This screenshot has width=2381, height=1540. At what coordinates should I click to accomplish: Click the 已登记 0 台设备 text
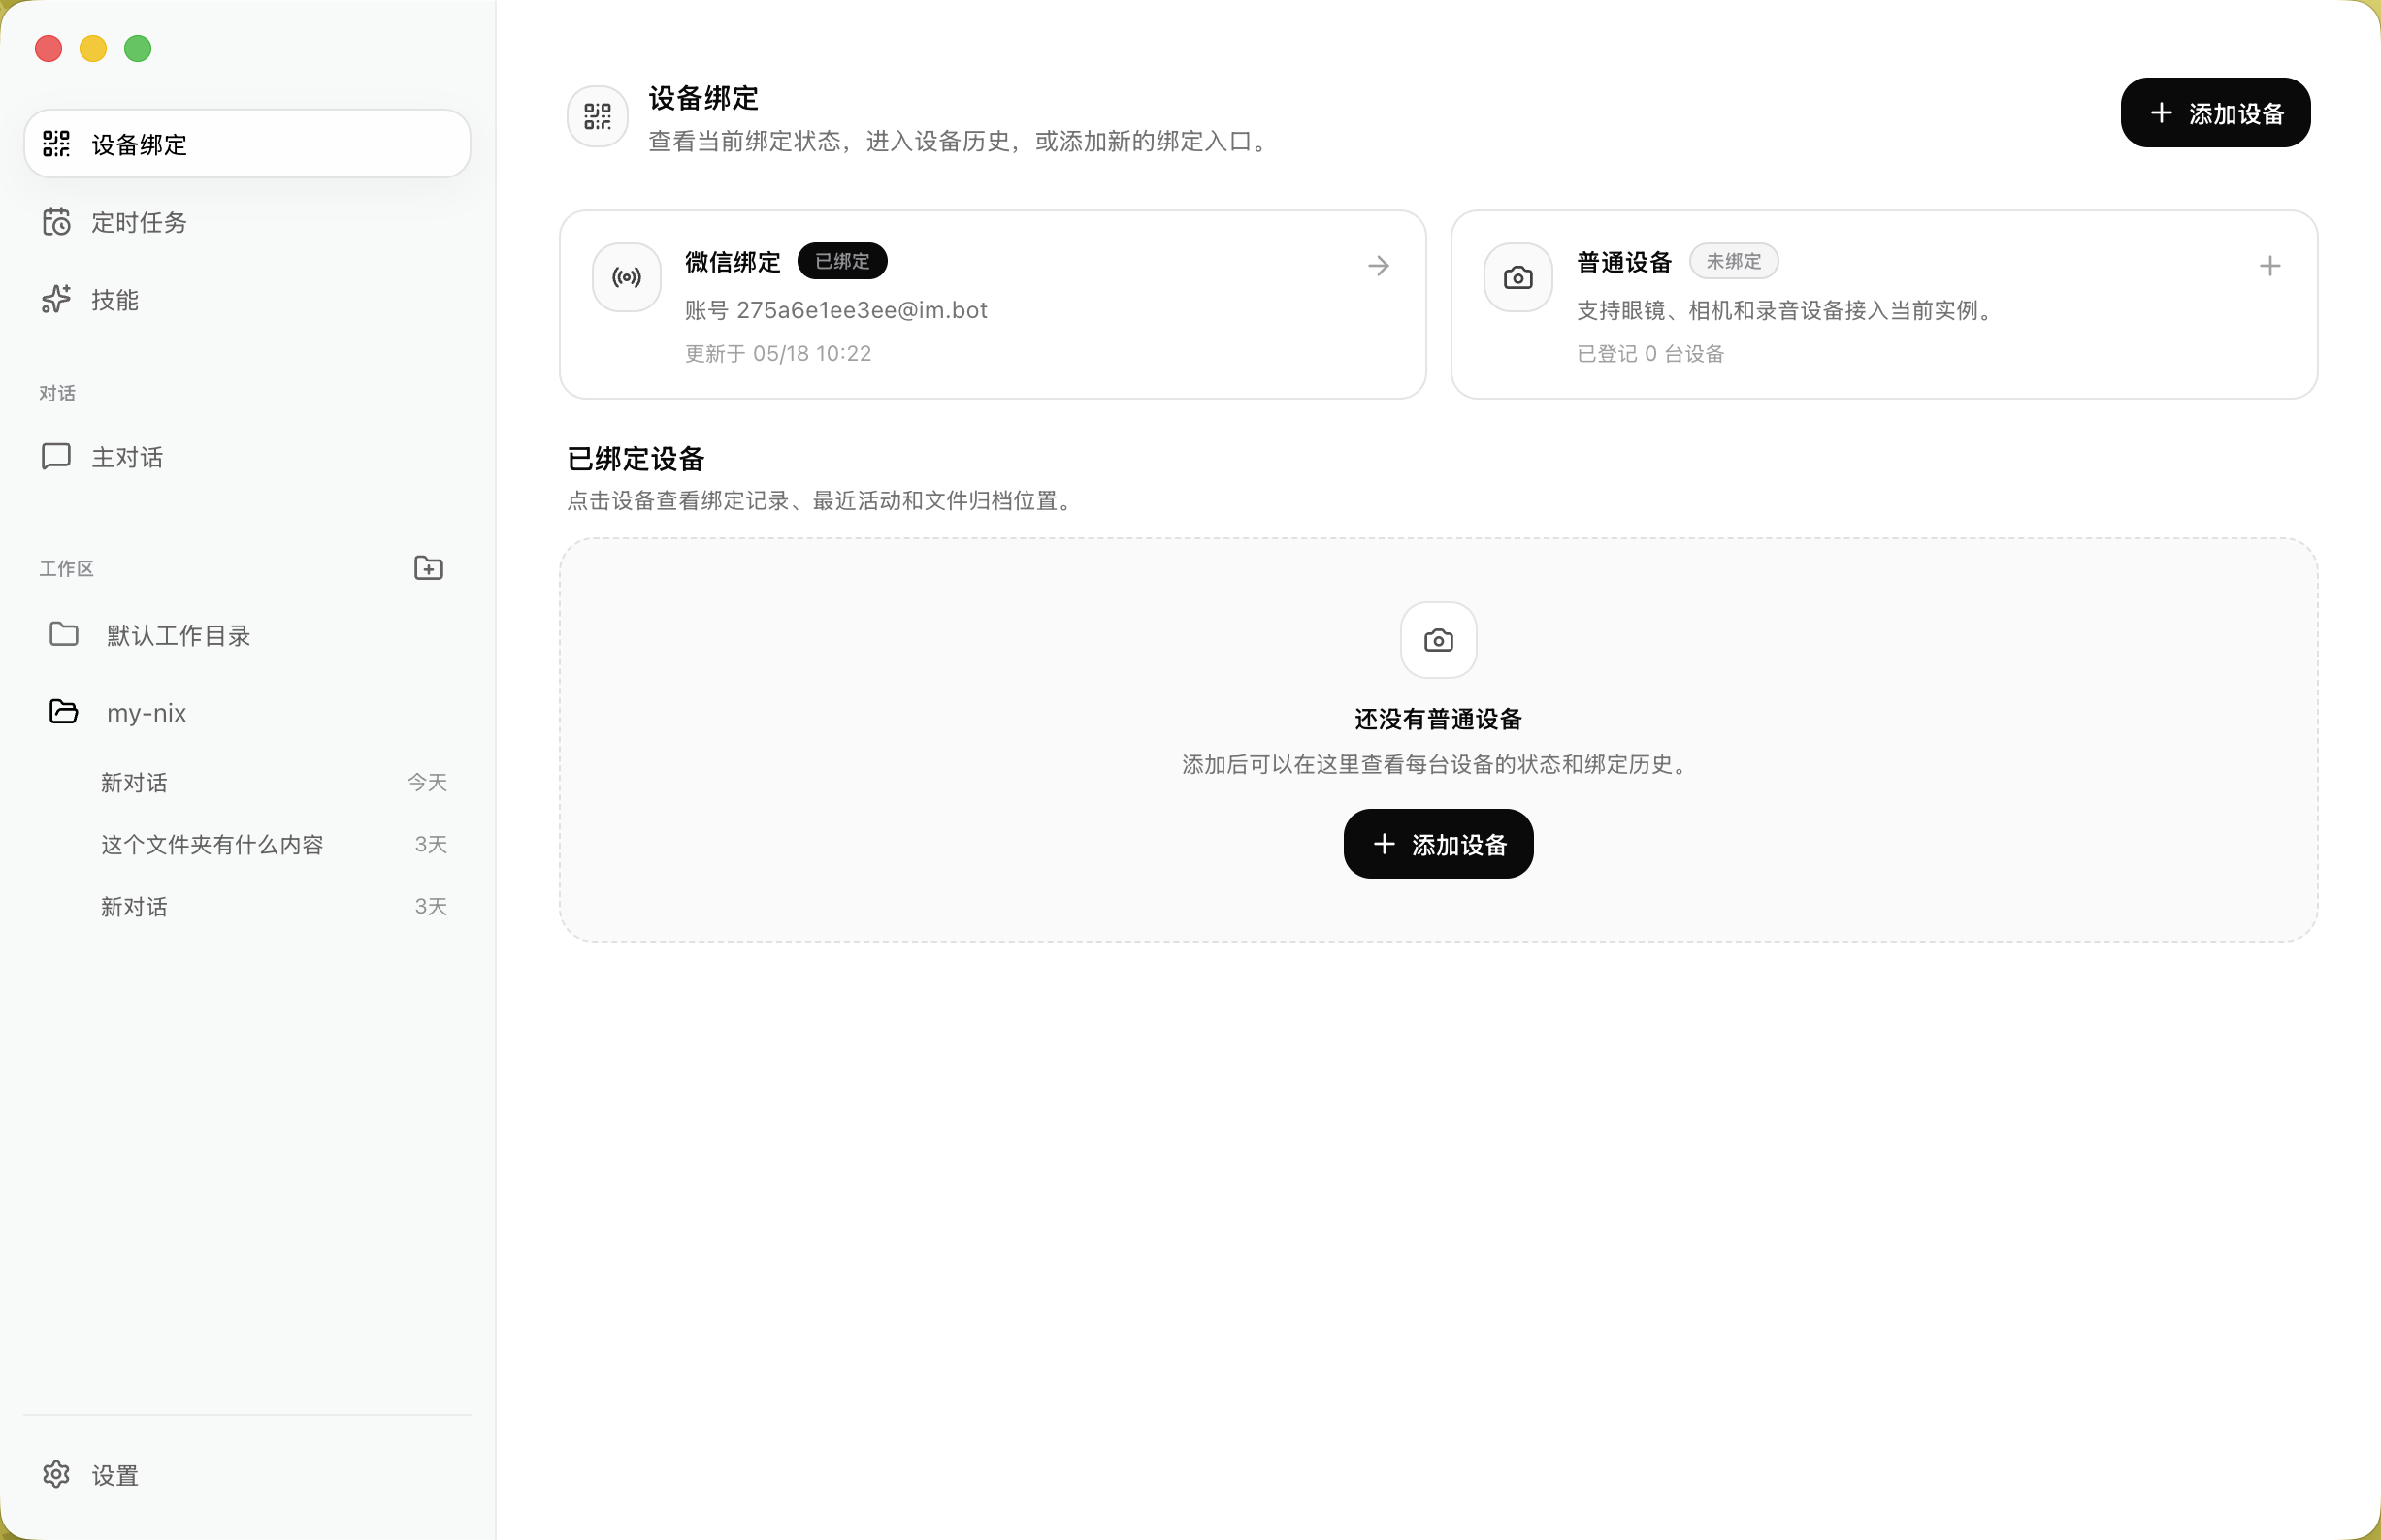tap(1650, 354)
